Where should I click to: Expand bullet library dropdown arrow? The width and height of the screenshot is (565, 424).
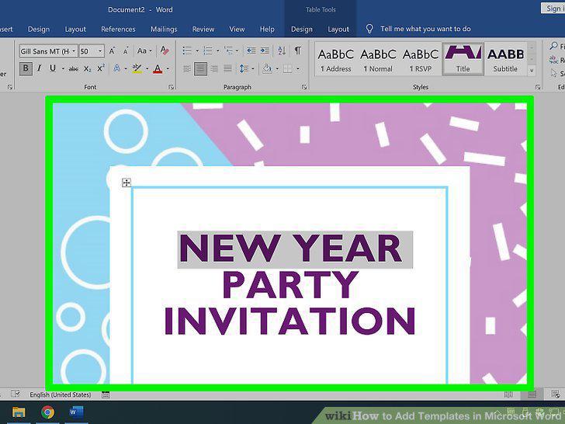click(x=197, y=50)
